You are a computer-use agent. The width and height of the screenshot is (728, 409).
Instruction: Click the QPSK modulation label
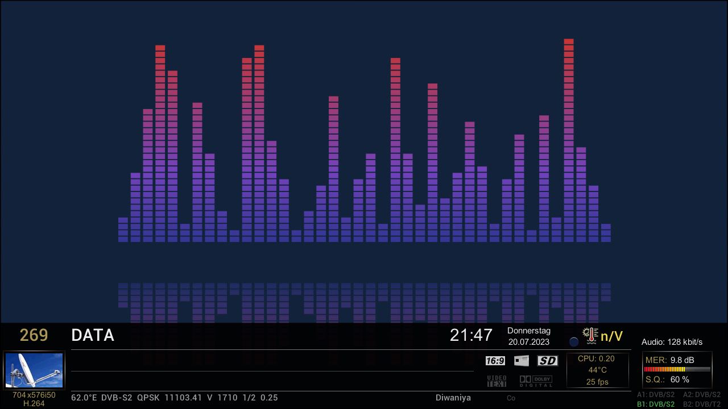coord(148,398)
